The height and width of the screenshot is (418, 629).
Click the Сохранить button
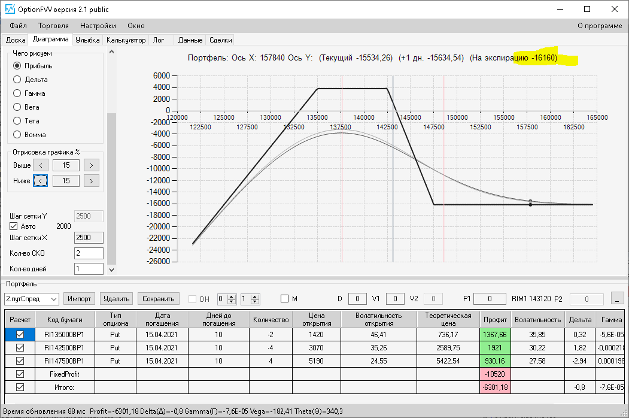(159, 299)
